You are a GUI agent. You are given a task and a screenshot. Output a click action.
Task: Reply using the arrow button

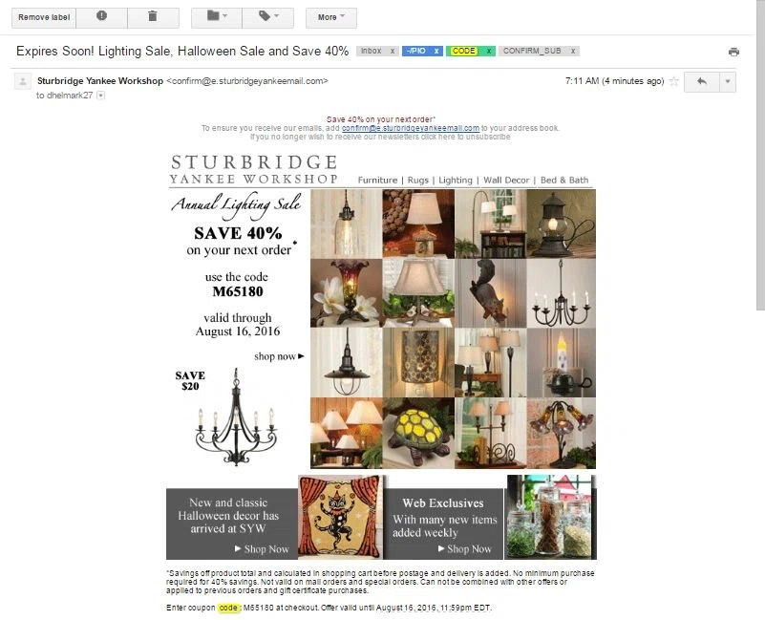tap(702, 81)
